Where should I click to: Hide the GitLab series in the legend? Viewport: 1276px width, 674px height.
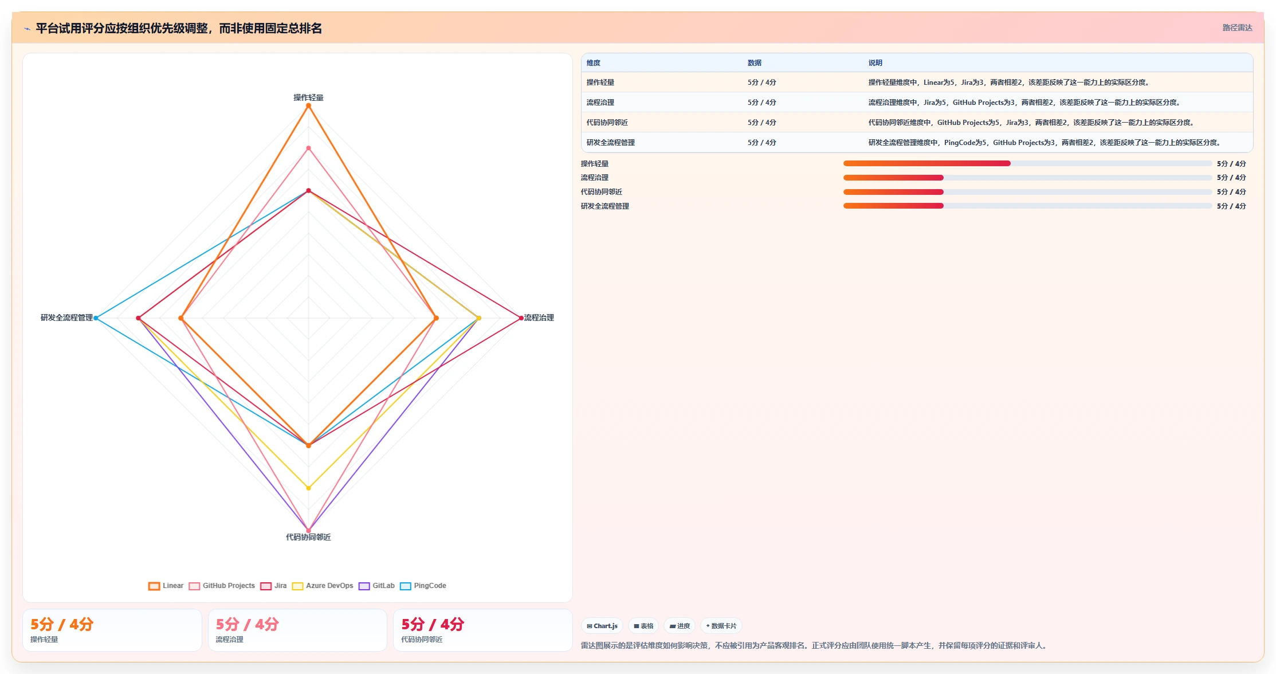coord(377,586)
